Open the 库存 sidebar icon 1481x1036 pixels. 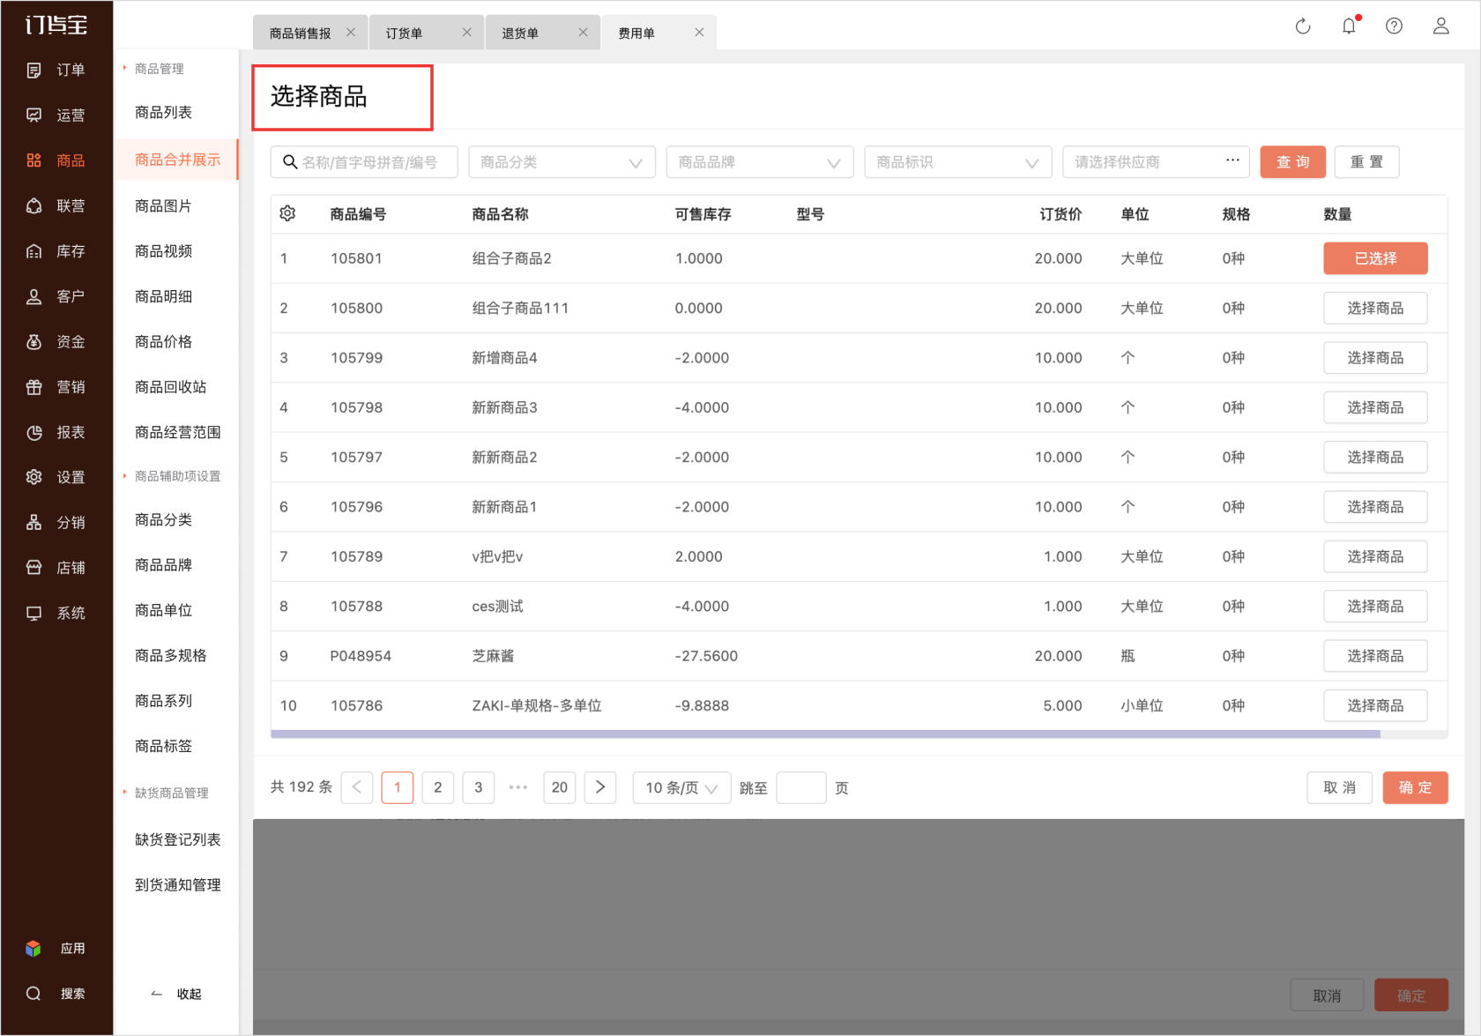33,251
